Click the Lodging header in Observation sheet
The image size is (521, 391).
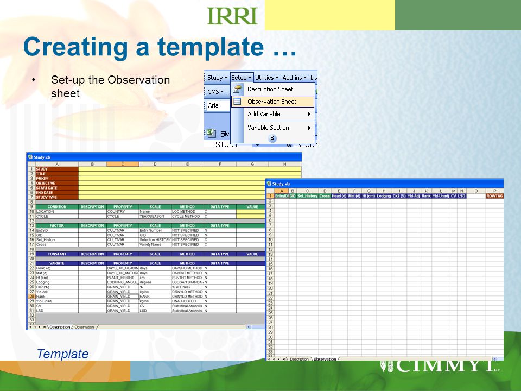[x=384, y=196]
